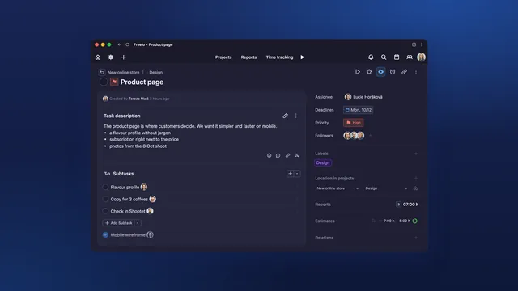Open browser menu dots in title bar
518x291 pixels.
[421, 44]
